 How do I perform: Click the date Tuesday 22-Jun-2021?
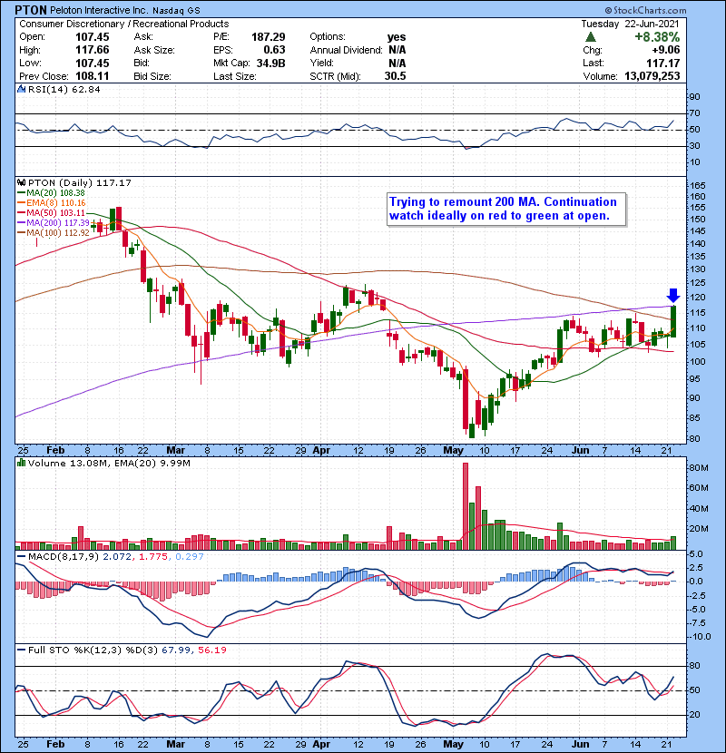[630, 24]
